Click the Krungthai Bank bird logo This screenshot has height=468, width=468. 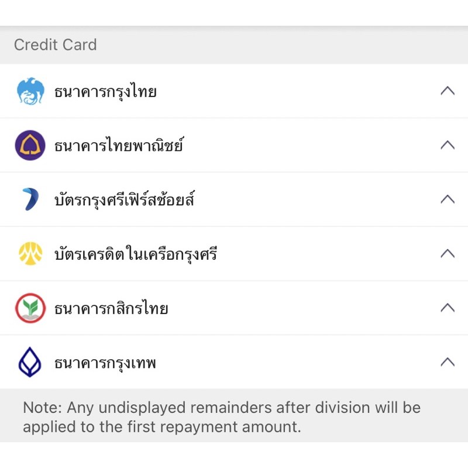(x=30, y=91)
